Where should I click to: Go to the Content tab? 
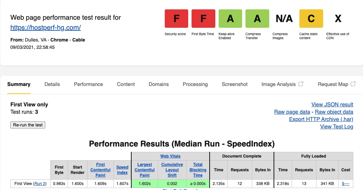[126, 84]
